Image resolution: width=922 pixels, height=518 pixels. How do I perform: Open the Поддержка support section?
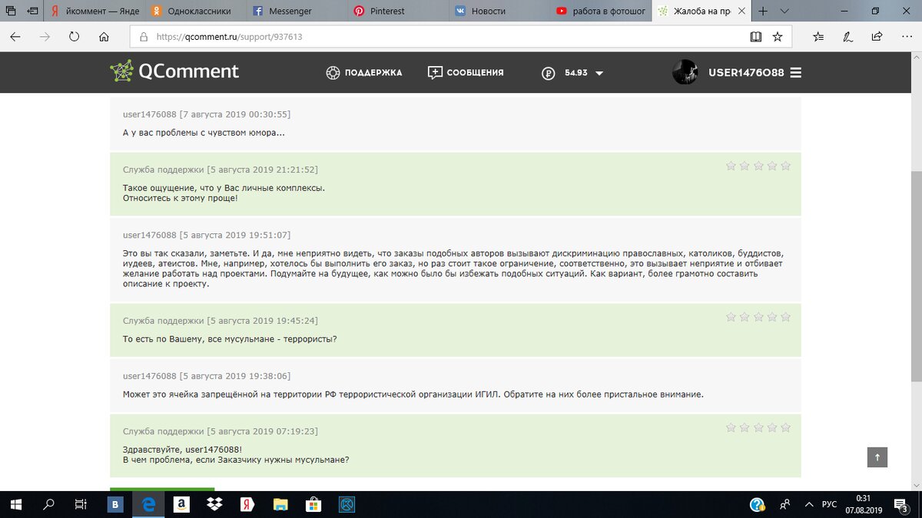point(364,73)
